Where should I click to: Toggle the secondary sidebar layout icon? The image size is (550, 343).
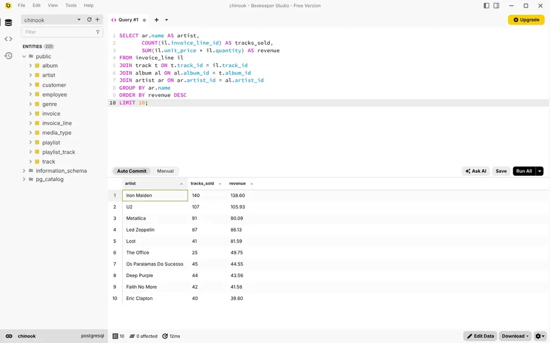(496, 5)
